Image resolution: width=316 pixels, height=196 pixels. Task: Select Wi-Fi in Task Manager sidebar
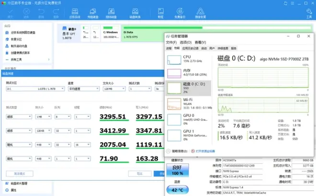tap(190, 103)
